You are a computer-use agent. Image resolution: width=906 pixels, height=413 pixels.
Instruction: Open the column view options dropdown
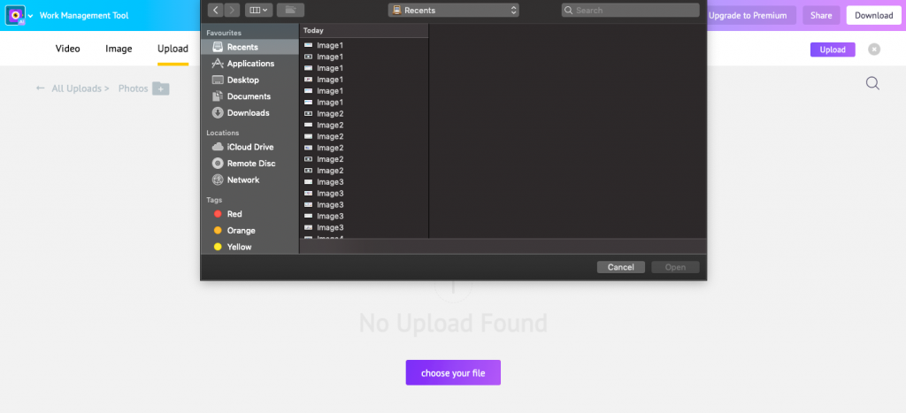(x=259, y=10)
